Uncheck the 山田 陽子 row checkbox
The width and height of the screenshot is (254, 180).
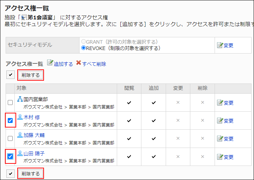pyautogui.click(x=10, y=156)
